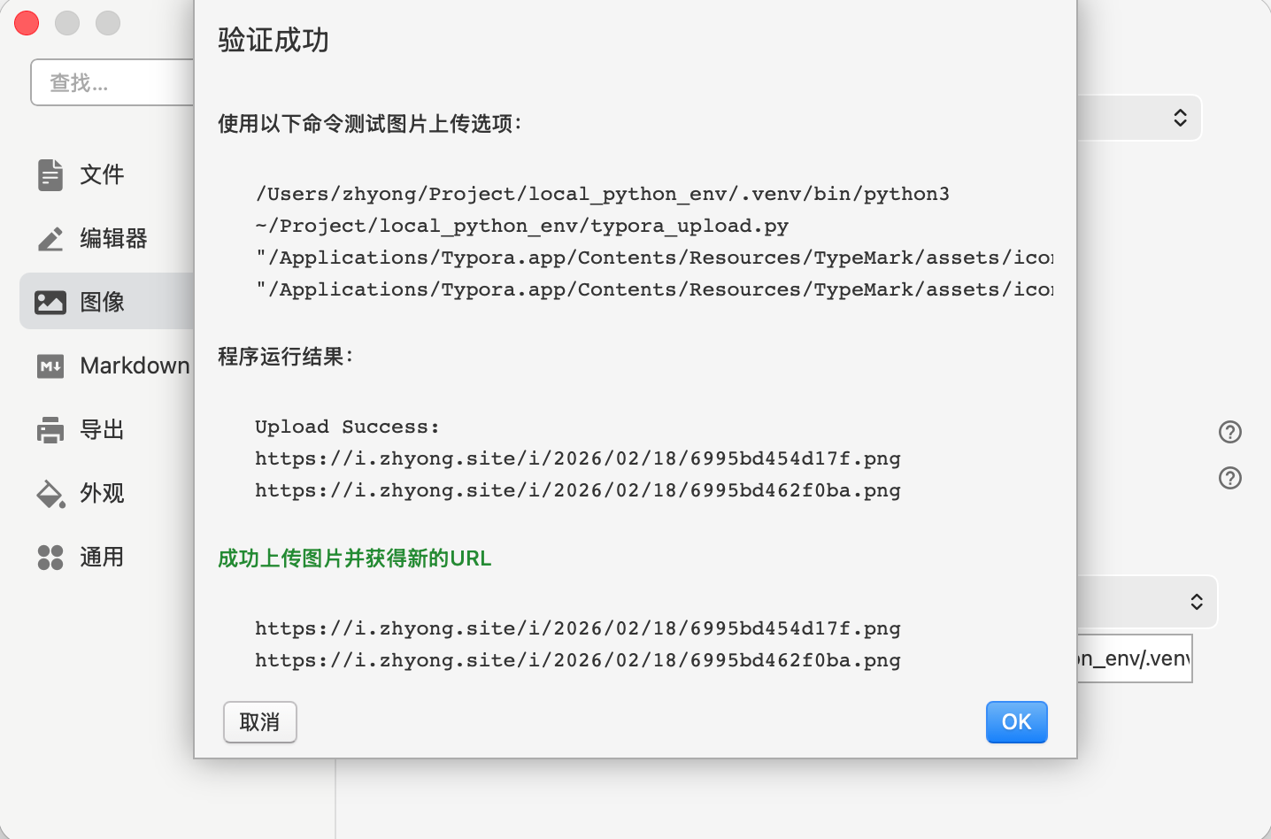Click the 编辑器 pencil icon
This screenshot has height=839, width=1271.
[x=50, y=239]
